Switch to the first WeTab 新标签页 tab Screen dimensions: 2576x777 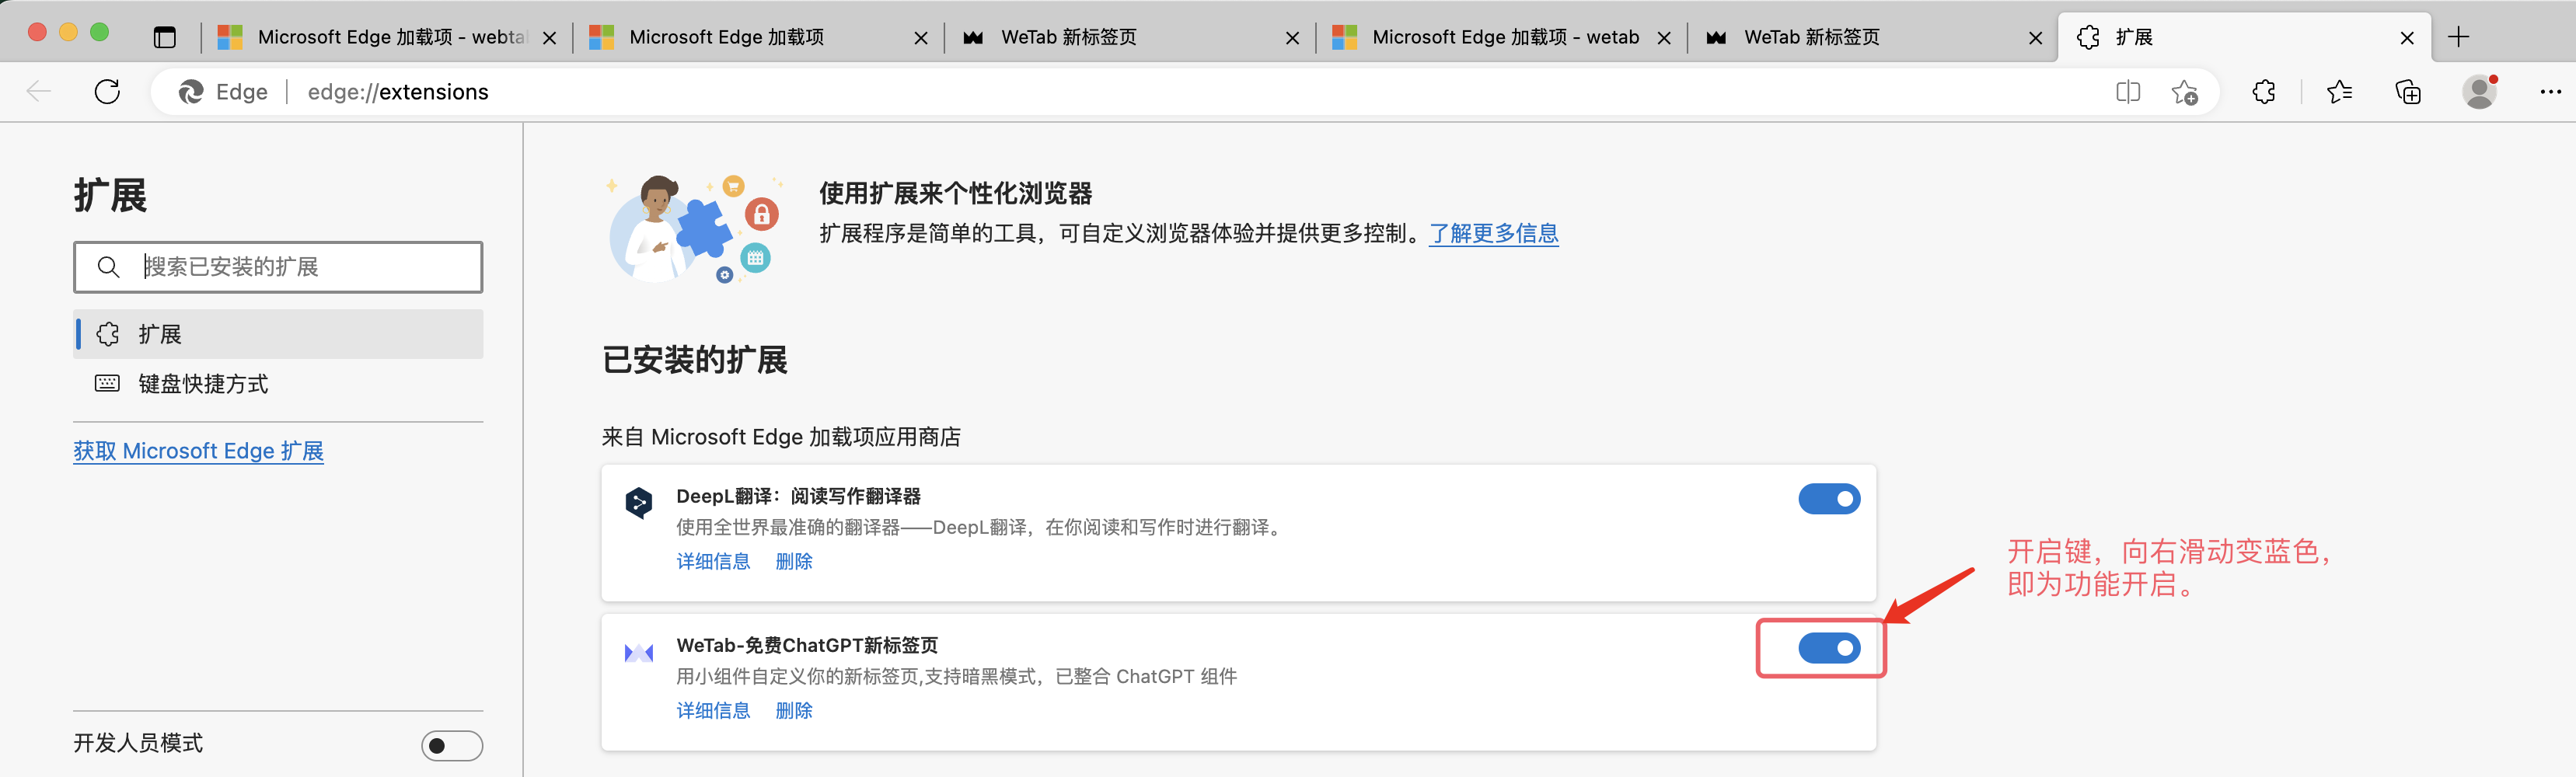[x=1068, y=37]
